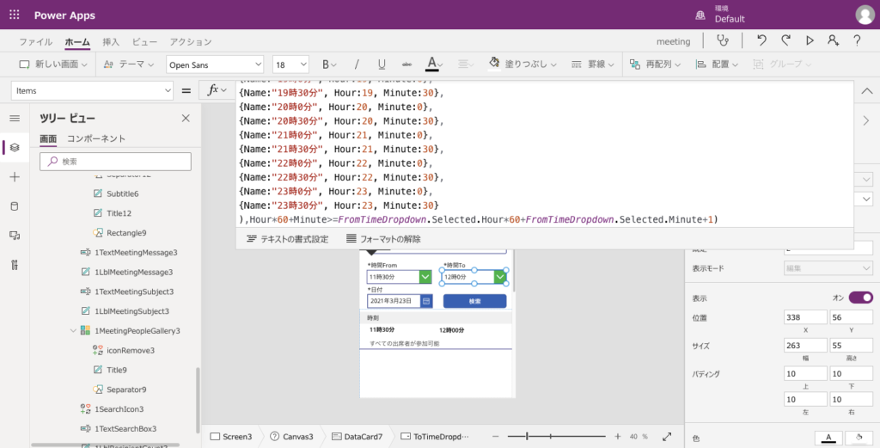
Task: Zoom out with the minus icon
Action: [495, 436]
